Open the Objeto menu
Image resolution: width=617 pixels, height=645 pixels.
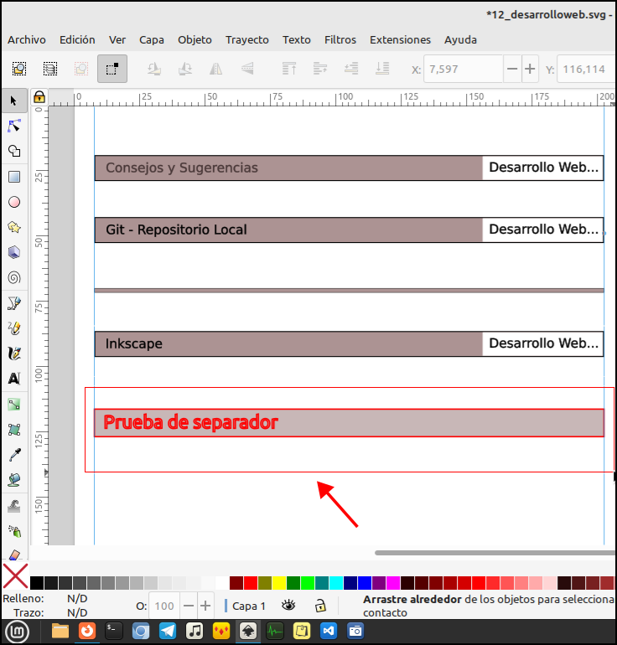(194, 40)
